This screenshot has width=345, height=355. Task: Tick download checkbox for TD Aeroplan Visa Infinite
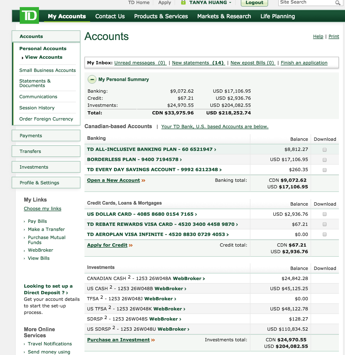(325, 234)
